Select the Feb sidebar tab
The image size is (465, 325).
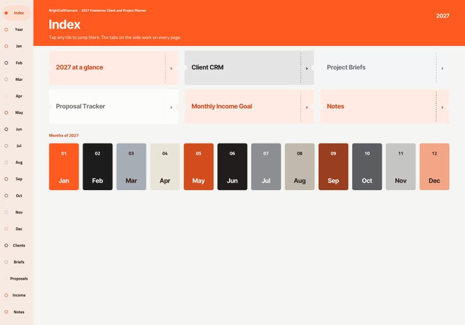coord(16,63)
